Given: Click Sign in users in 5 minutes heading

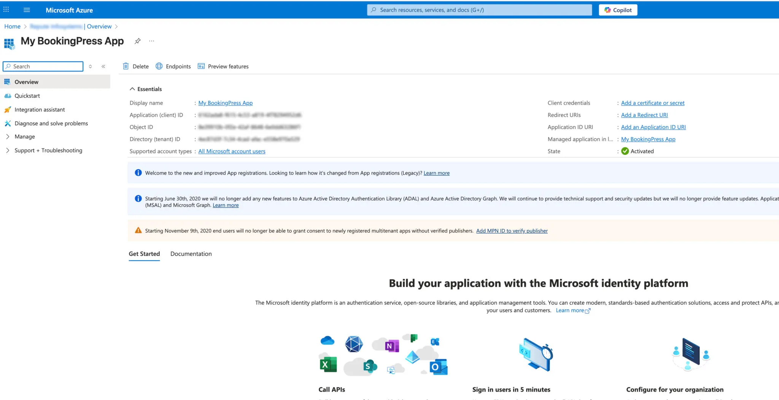Looking at the screenshot, I should (x=511, y=389).
